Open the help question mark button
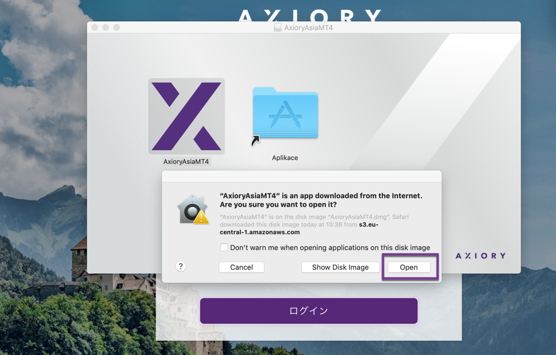 click(x=181, y=267)
